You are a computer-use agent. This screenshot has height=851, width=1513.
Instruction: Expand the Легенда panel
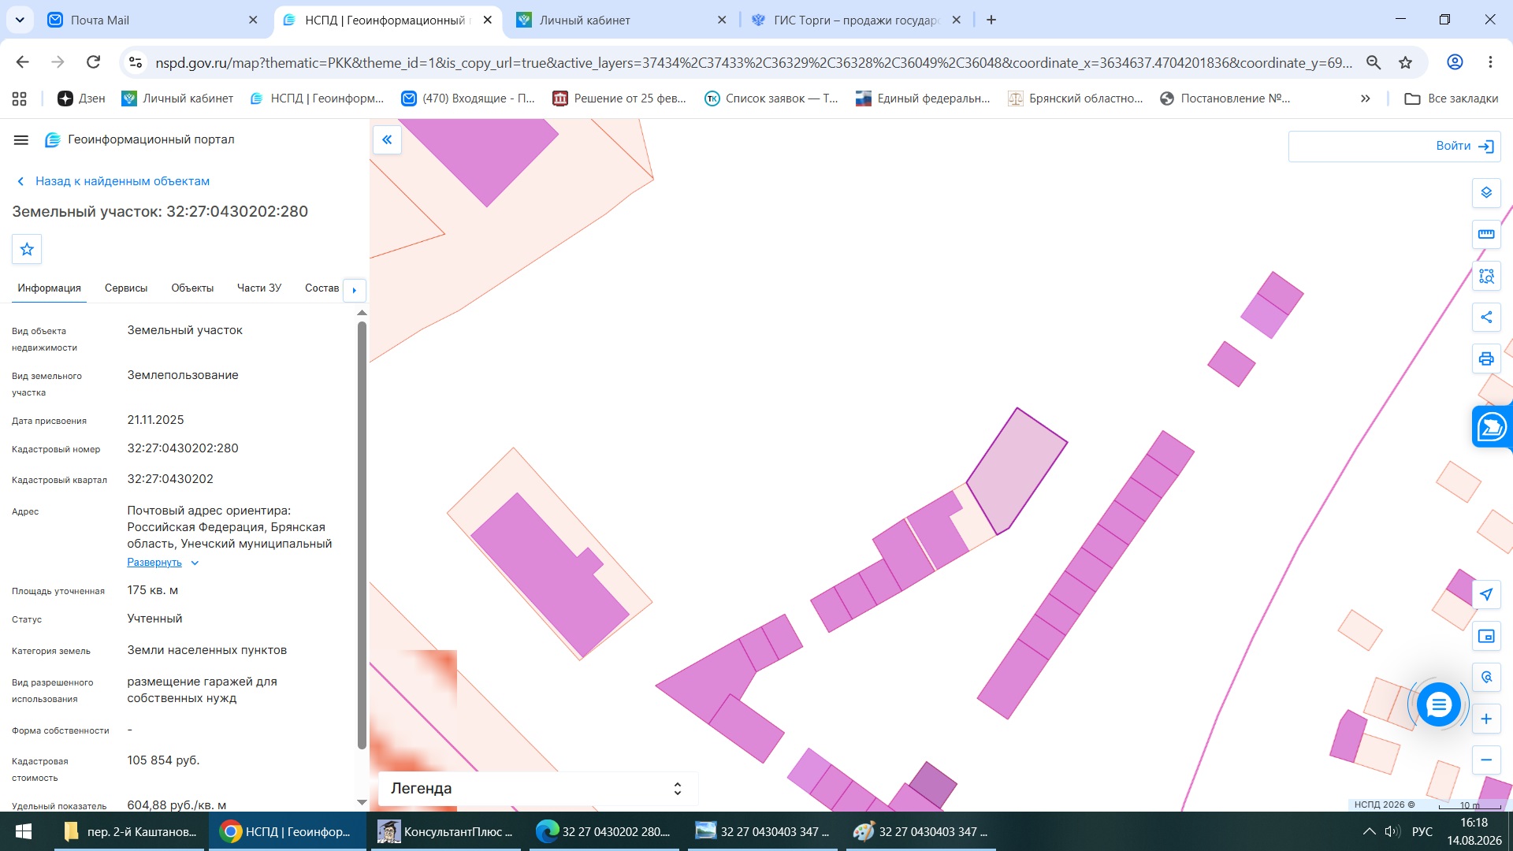pos(537,789)
